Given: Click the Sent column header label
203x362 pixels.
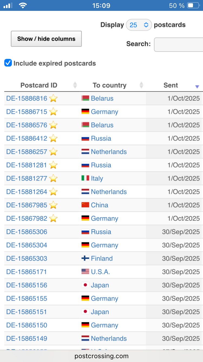Looking at the screenshot, I should [171, 85].
